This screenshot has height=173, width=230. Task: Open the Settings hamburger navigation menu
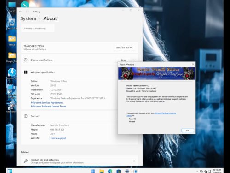(x=27, y=12)
